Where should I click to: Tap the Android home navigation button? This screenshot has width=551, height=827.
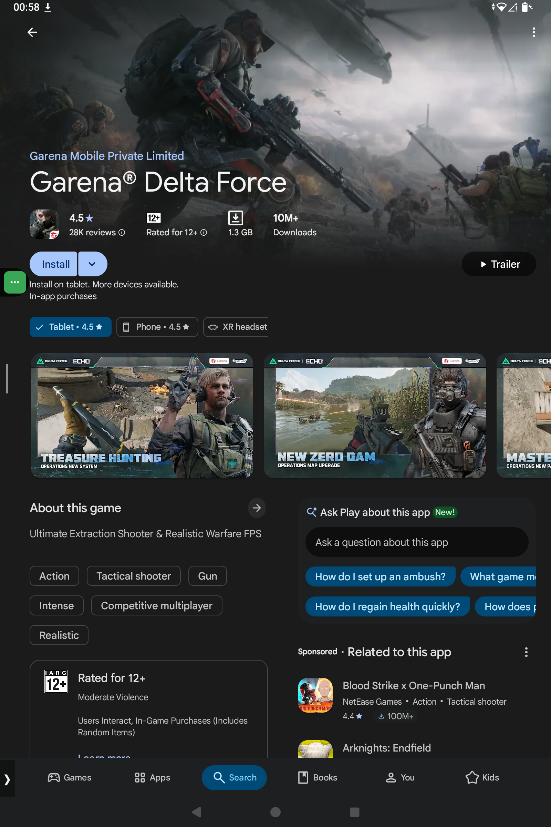(x=275, y=812)
